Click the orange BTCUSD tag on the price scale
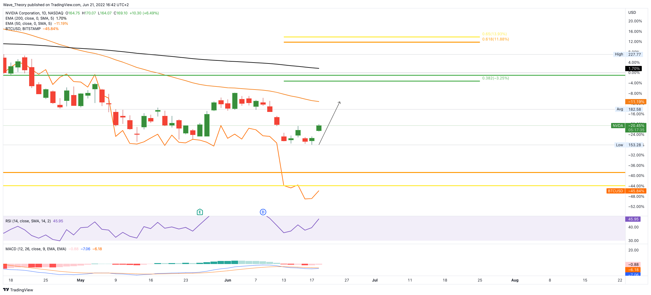 [x=615, y=191]
